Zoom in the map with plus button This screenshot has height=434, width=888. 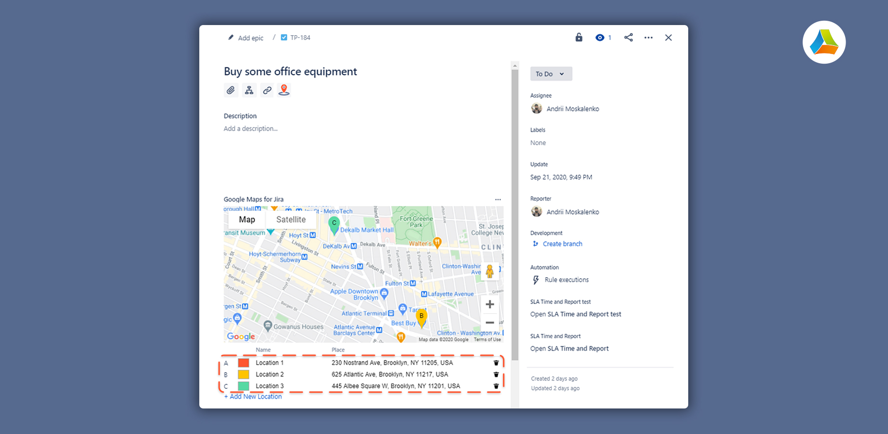coord(490,304)
